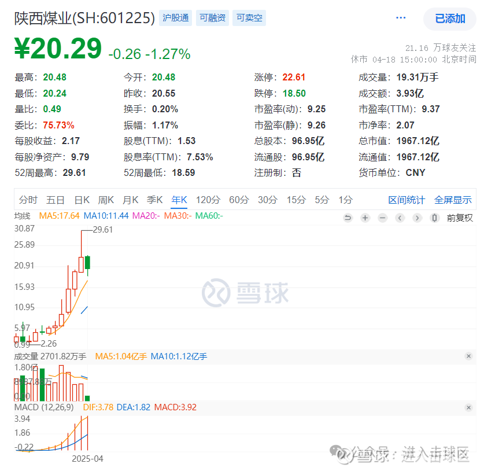Click the 52周最高 value 29.61
This screenshot has width=484, height=471.
tap(74, 172)
